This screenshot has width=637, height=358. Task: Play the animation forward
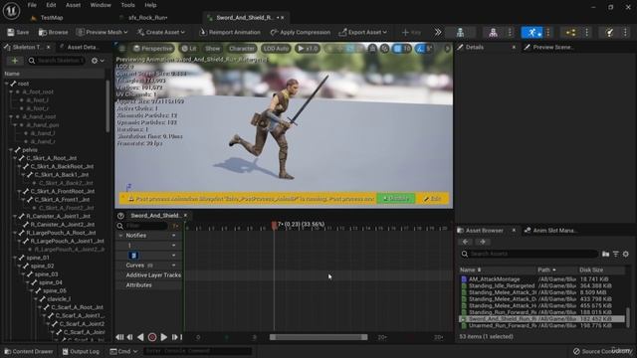(x=164, y=337)
